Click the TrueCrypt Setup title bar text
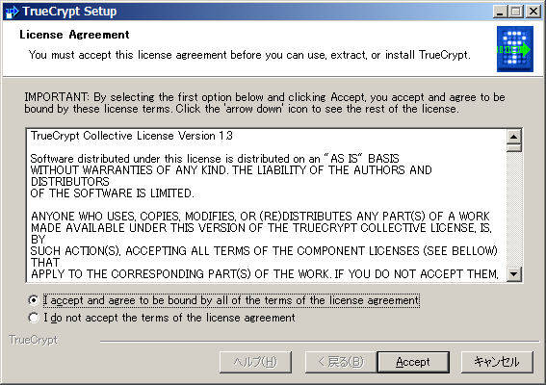This screenshot has width=546, height=385. pos(69,12)
